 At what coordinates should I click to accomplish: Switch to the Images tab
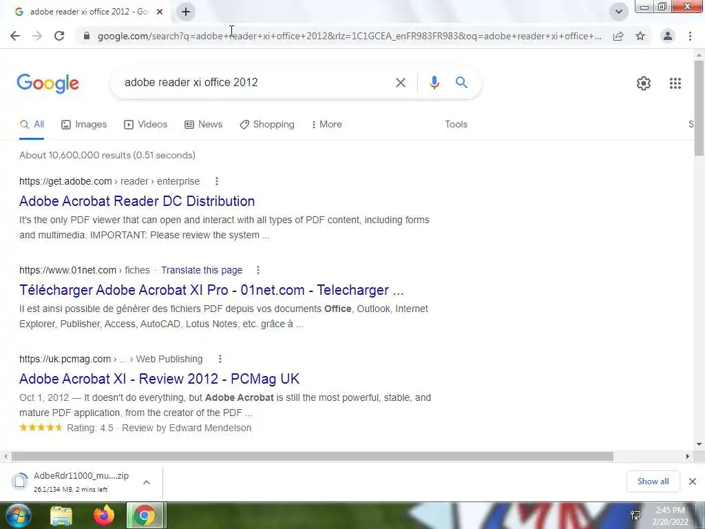[x=84, y=125]
